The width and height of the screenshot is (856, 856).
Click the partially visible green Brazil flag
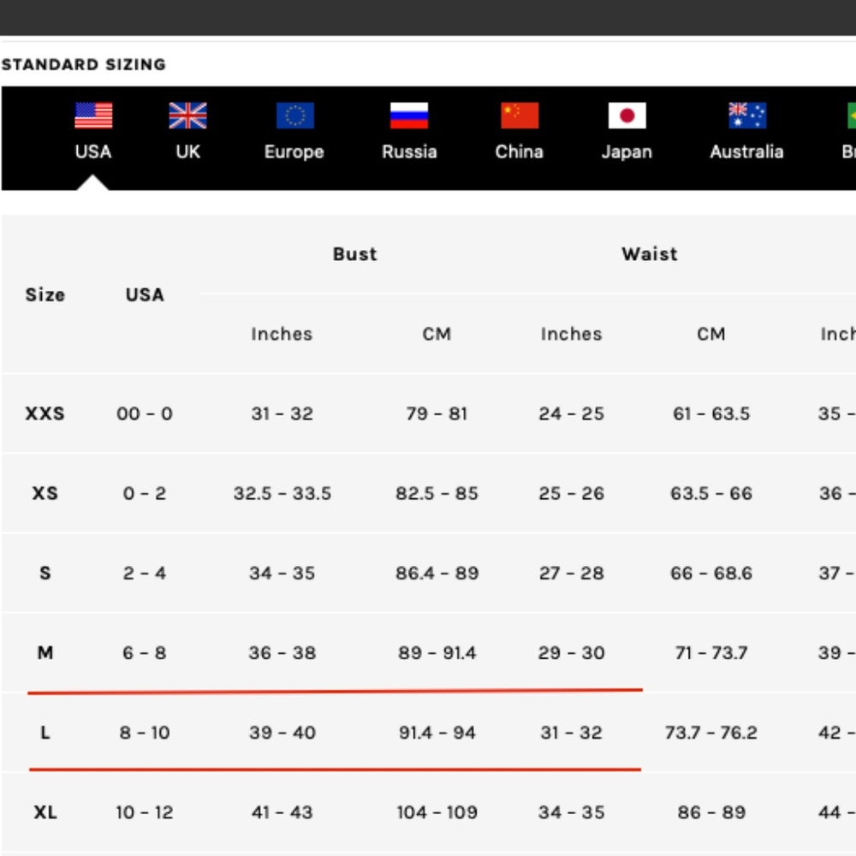851,116
